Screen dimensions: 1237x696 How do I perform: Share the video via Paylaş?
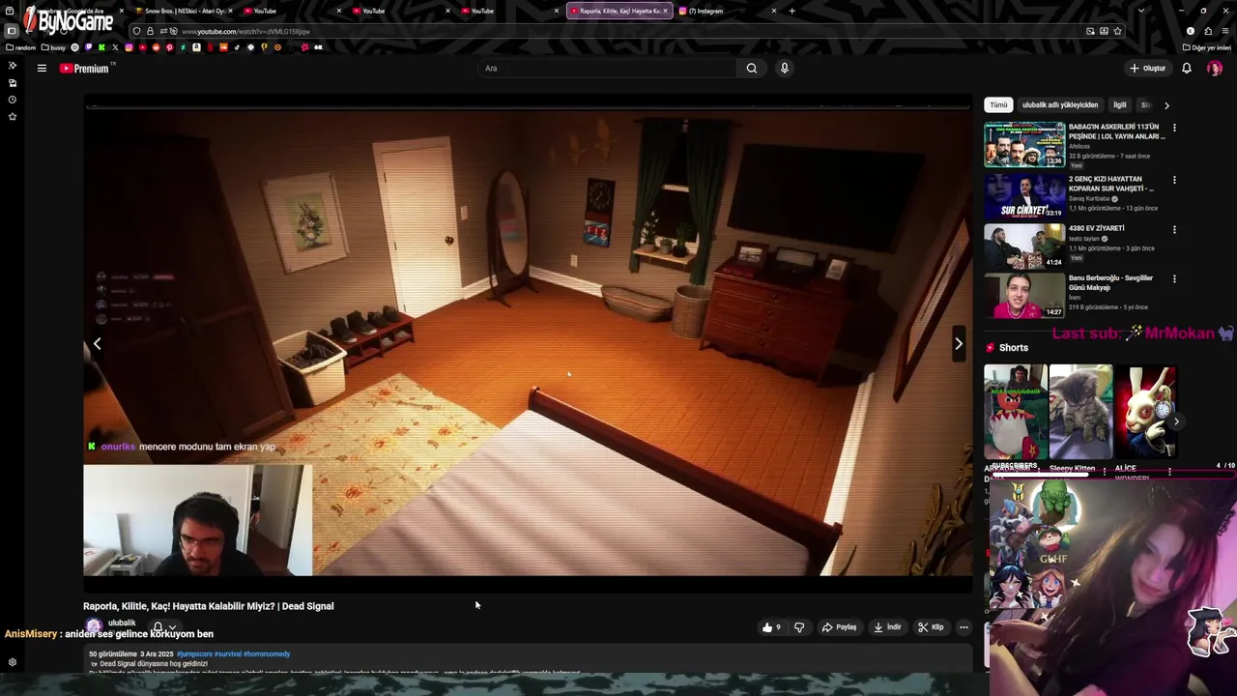[839, 627]
